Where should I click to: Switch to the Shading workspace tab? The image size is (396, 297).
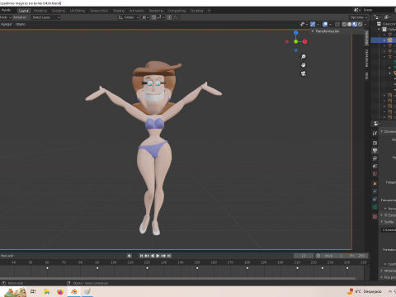coord(119,11)
